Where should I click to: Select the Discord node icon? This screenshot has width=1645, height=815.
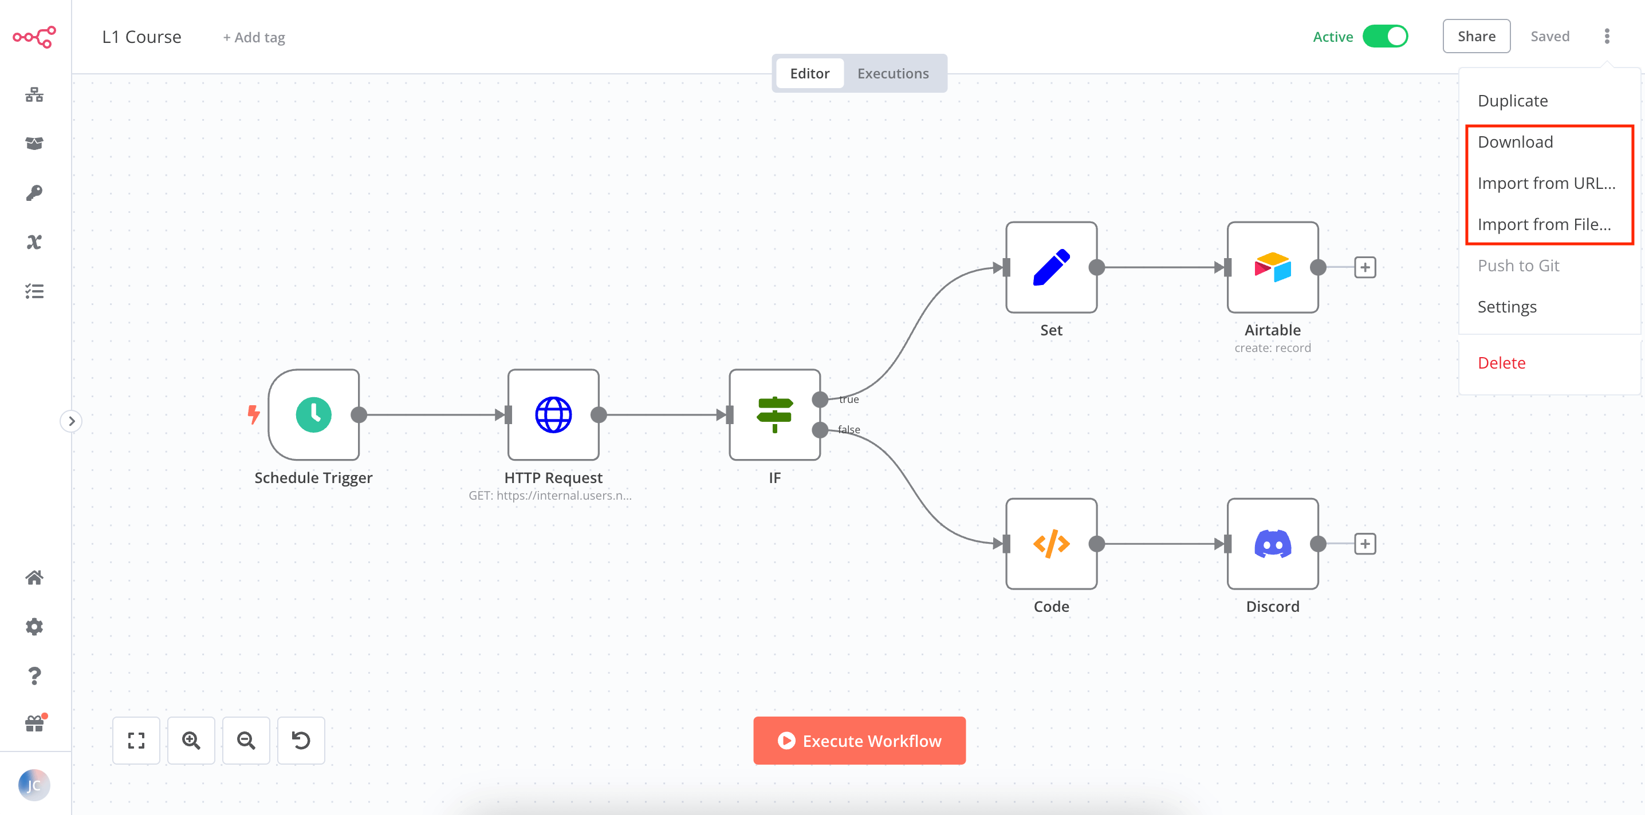coord(1272,544)
